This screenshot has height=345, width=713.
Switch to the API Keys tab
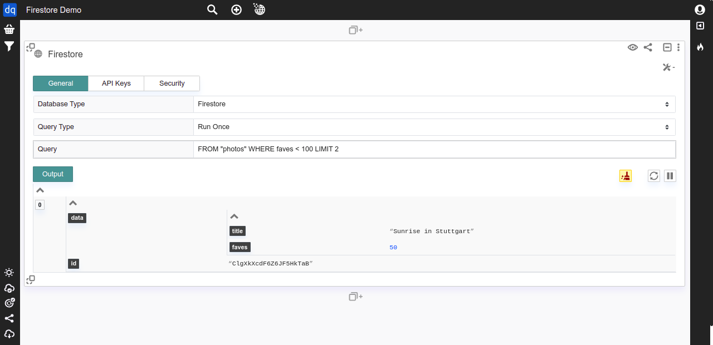click(x=116, y=83)
